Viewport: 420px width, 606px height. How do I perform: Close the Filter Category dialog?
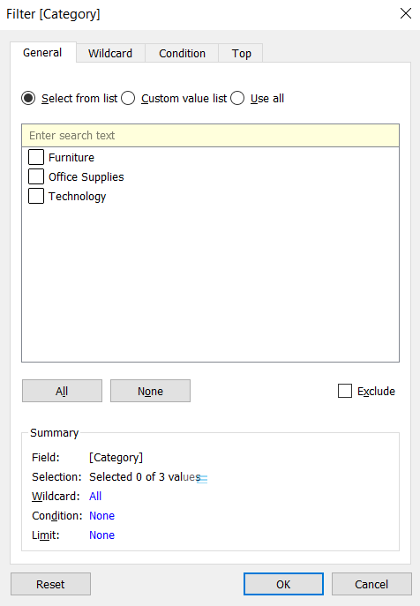tap(405, 13)
